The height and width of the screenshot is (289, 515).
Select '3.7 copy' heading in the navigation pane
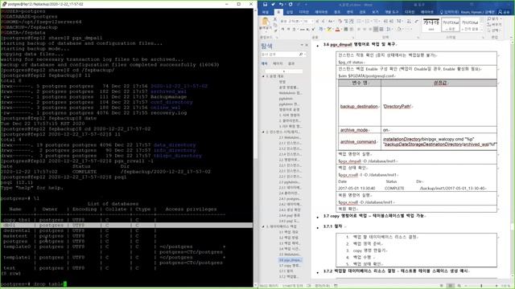(x=289, y=266)
